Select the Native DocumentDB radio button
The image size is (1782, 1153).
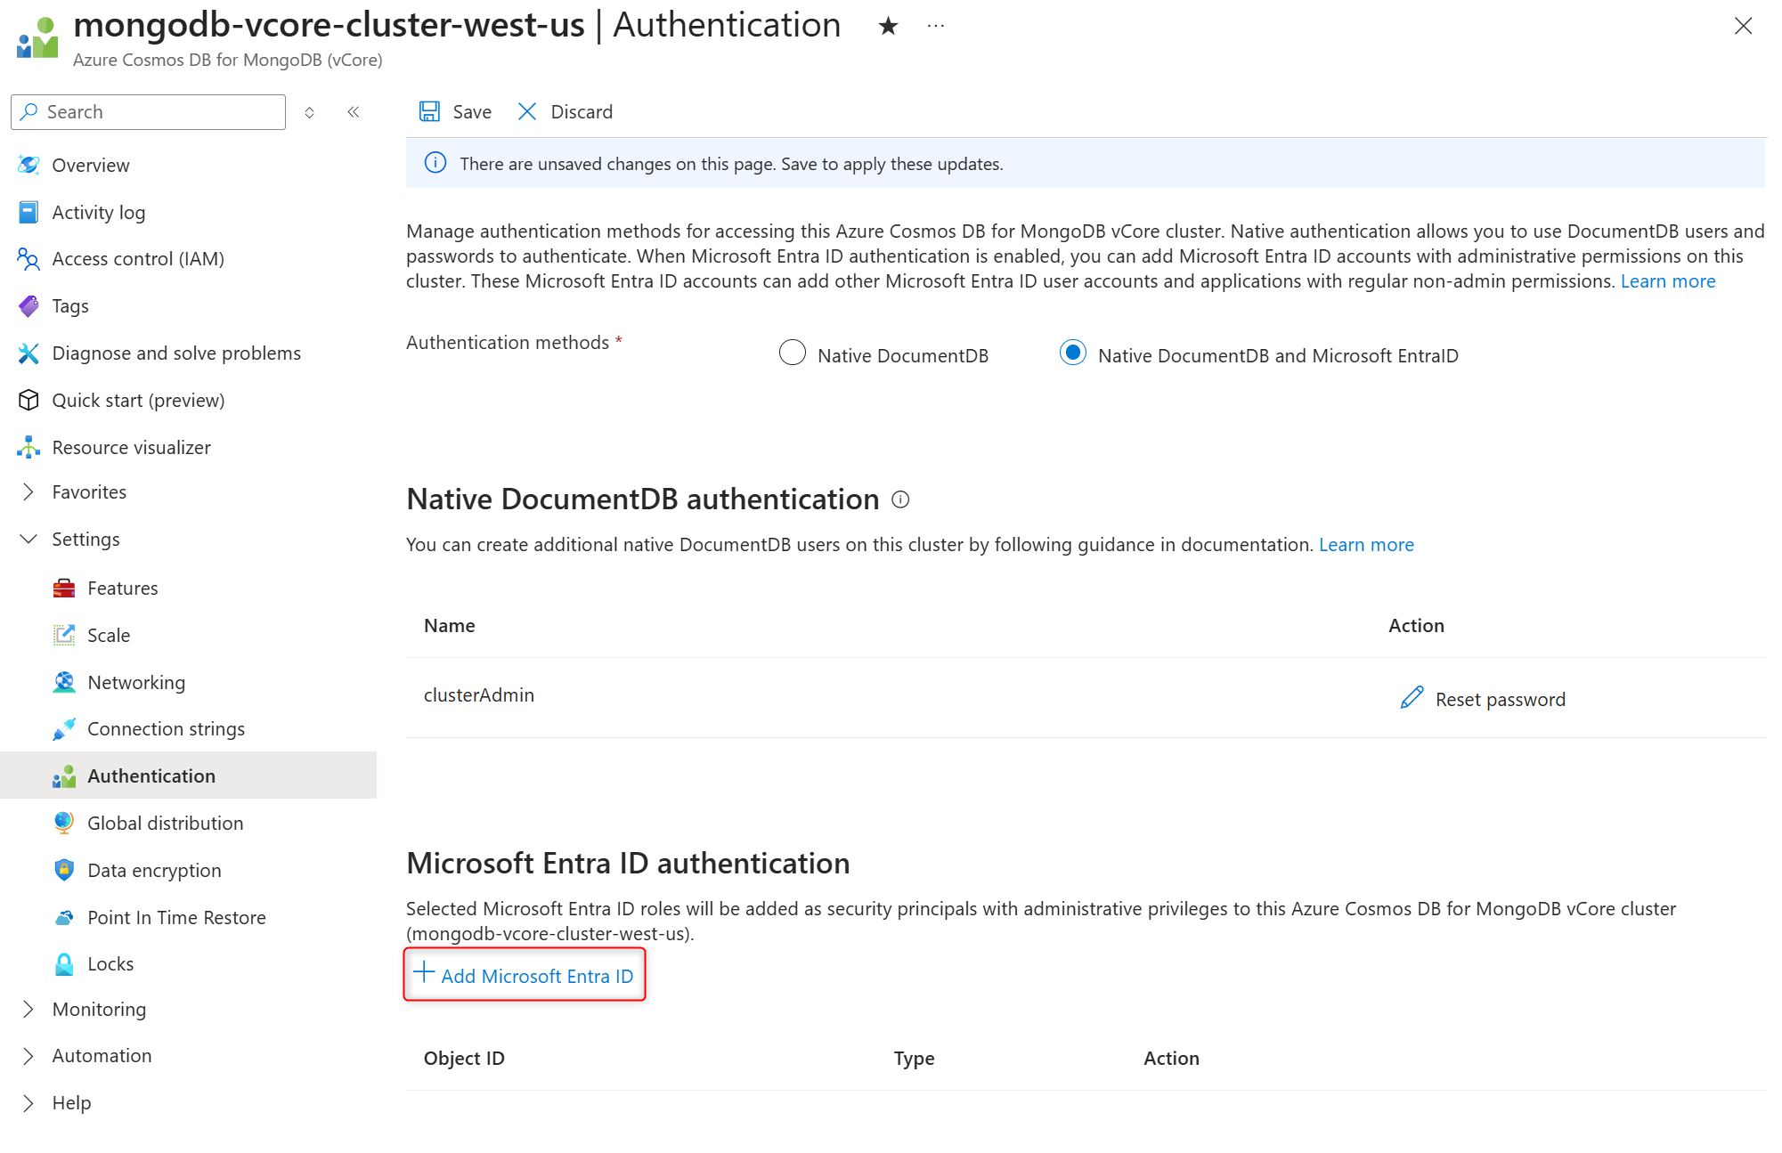792,353
